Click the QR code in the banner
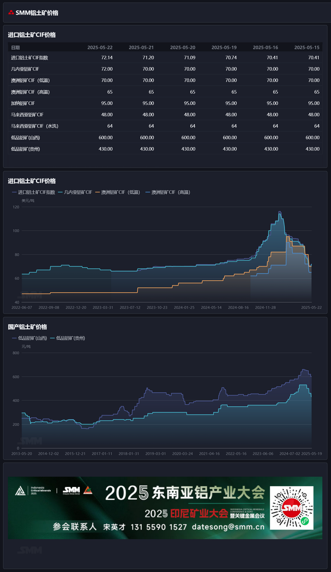This screenshot has height=572, width=331. [292, 508]
